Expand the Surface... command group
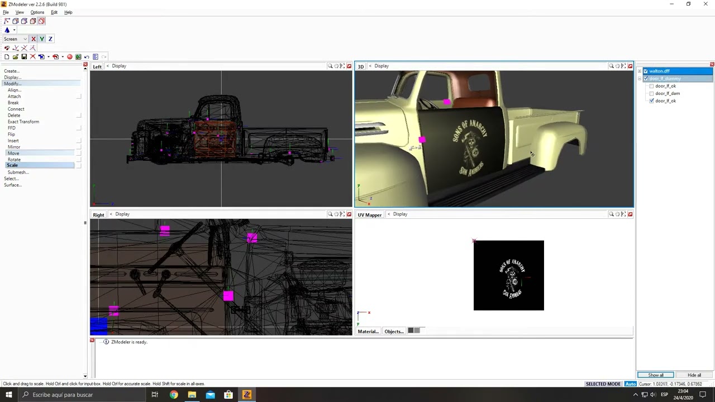 (x=12, y=185)
